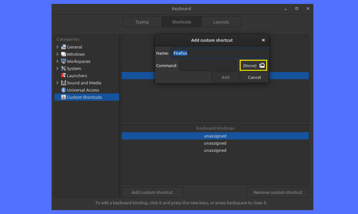Click the Custom Shortcuts category icon

click(x=63, y=97)
